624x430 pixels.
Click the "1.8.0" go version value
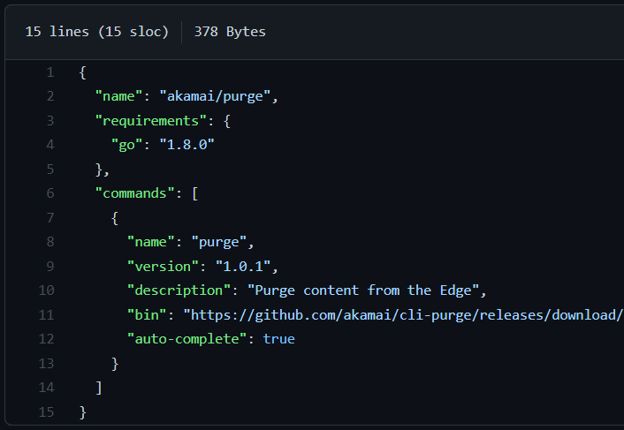pos(186,145)
